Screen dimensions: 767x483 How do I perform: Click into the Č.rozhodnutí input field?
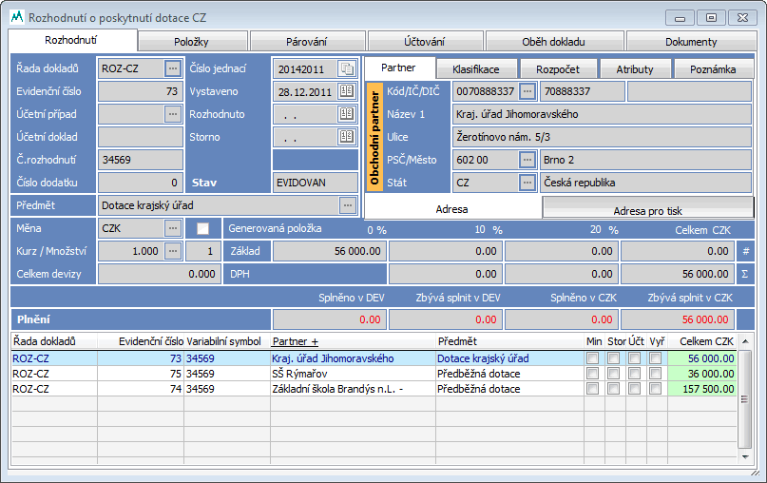140,160
